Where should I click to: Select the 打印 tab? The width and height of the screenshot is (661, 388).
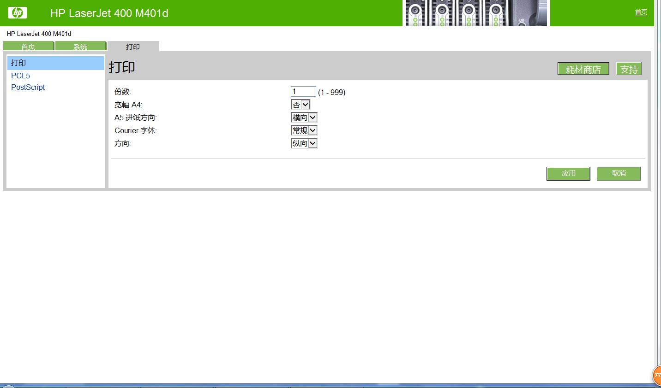pos(133,46)
